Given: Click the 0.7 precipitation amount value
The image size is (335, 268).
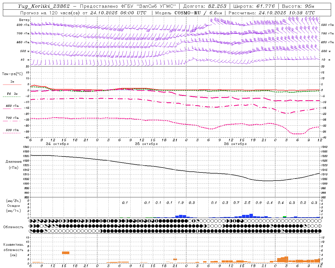Looking at the screenshot, I should click(x=236, y=203).
